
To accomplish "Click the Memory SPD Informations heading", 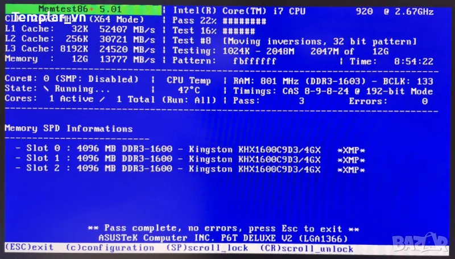I will click(x=68, y=128).
